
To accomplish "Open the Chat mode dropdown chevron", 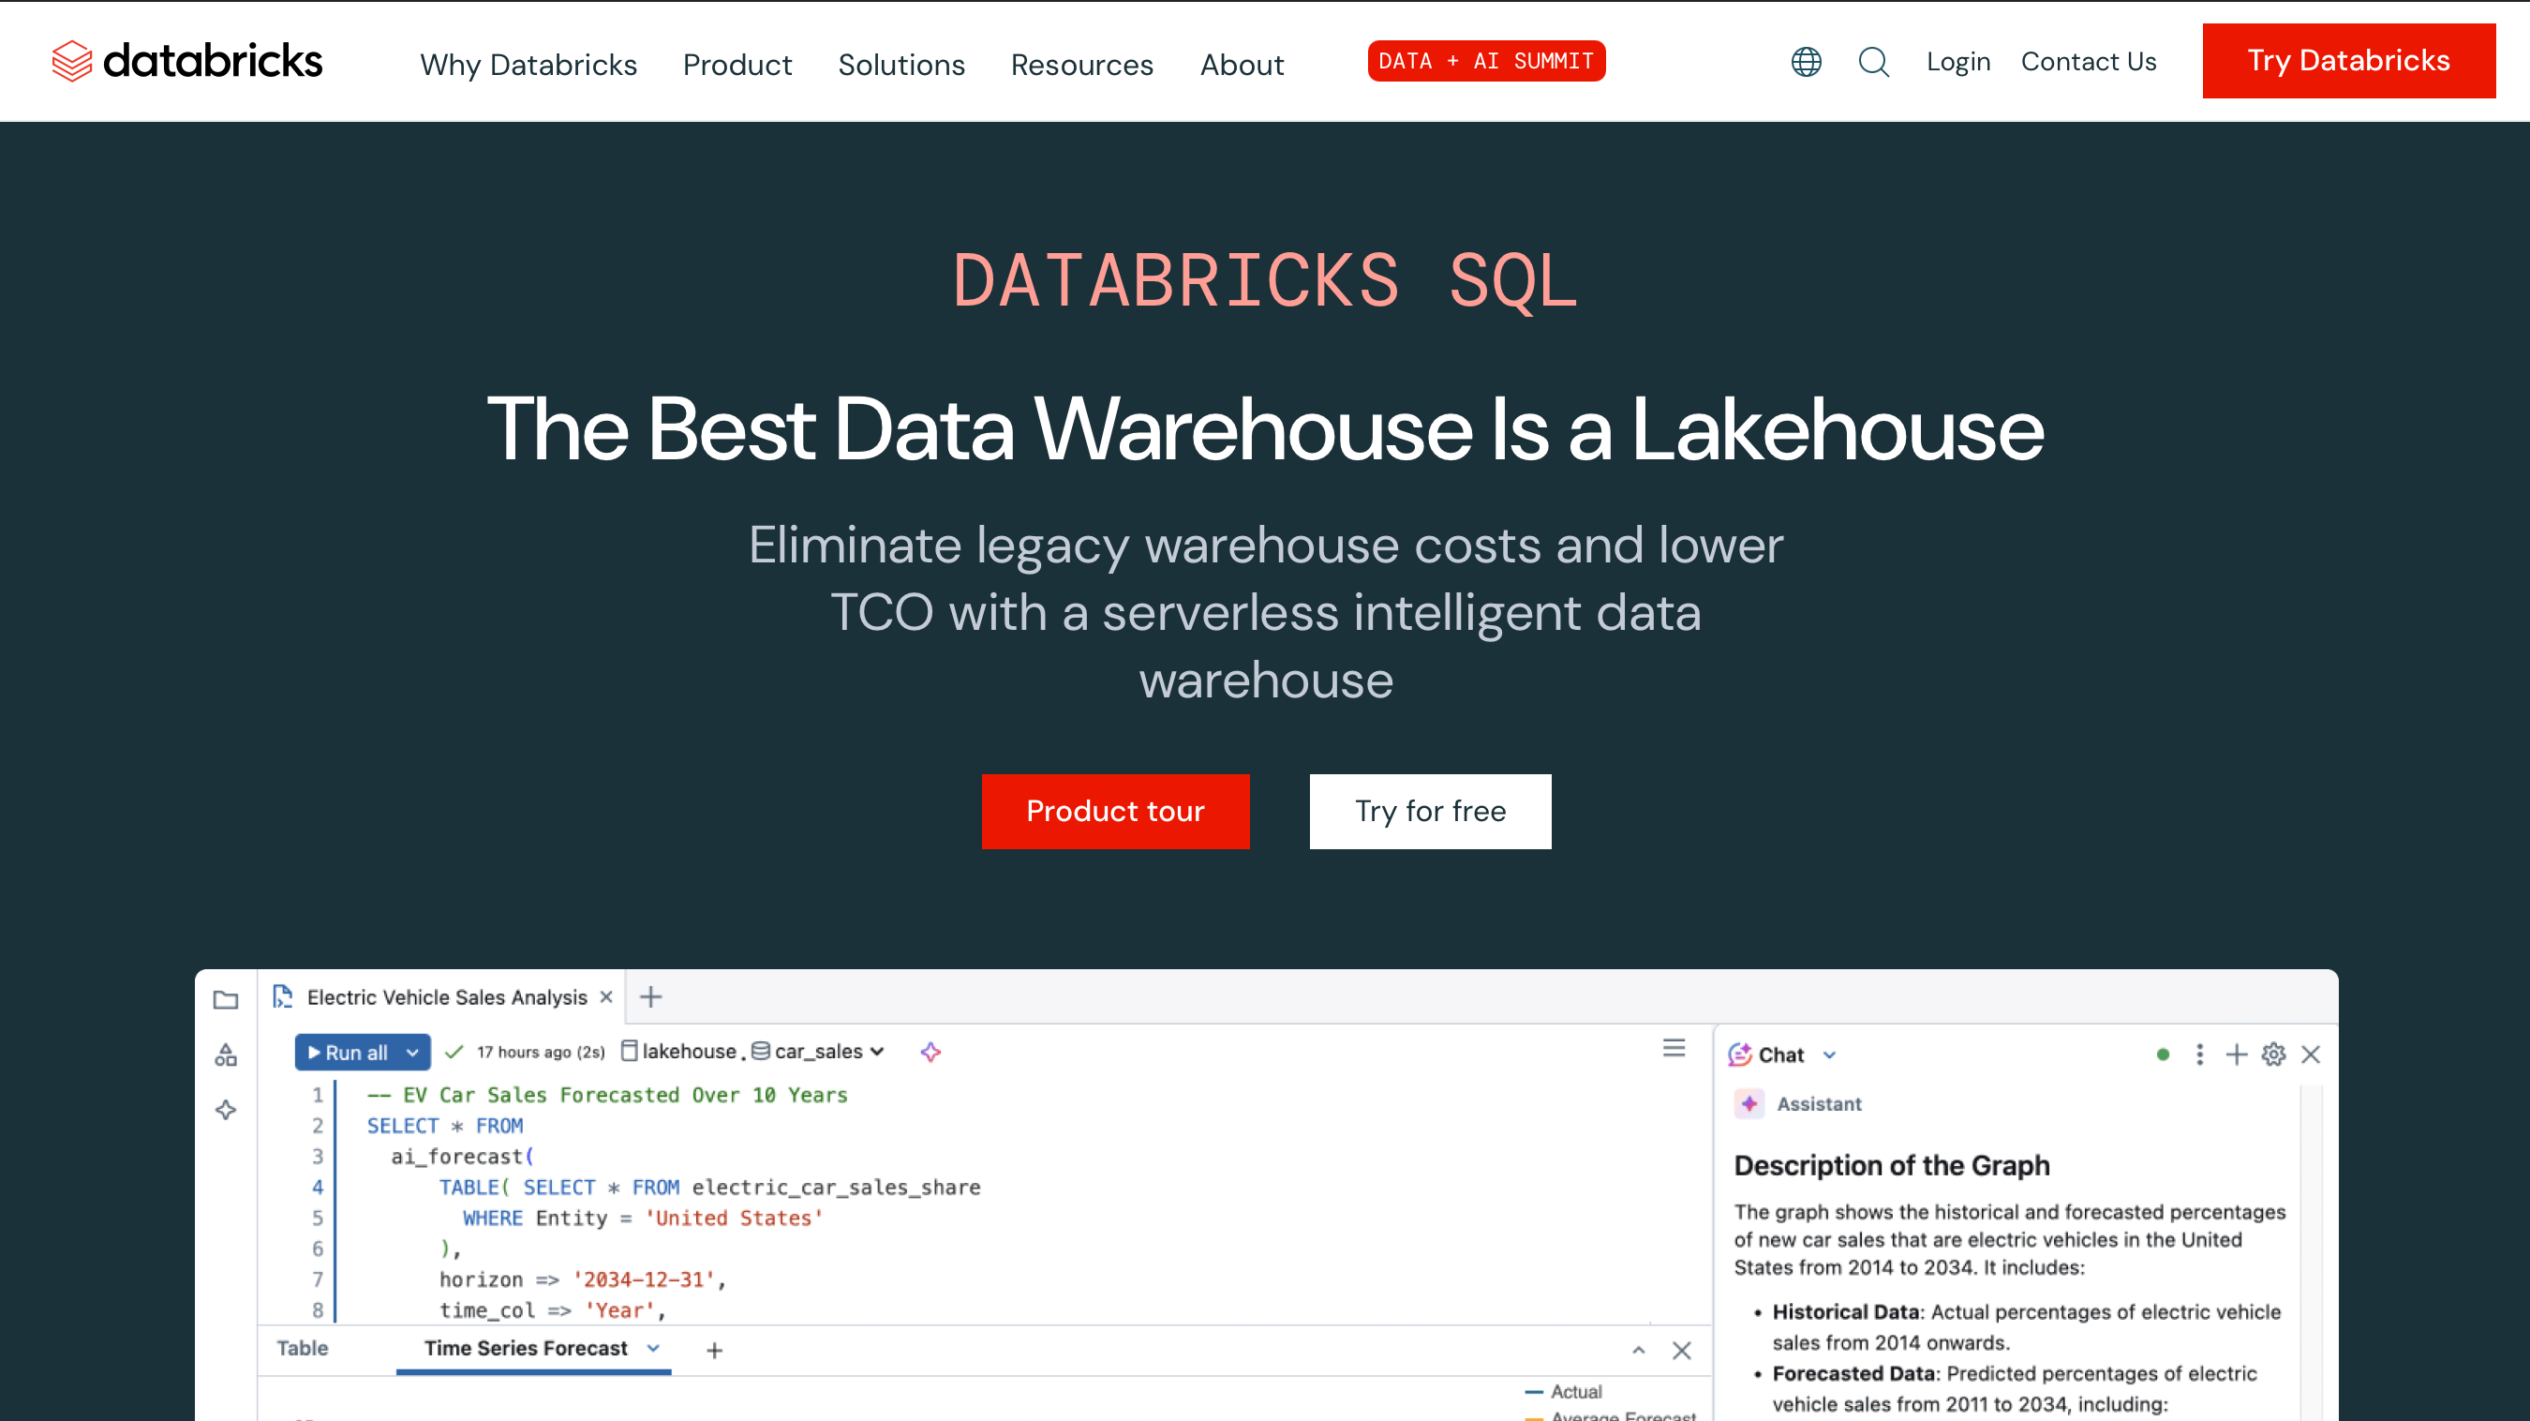I will [x=1829, y=1055].
